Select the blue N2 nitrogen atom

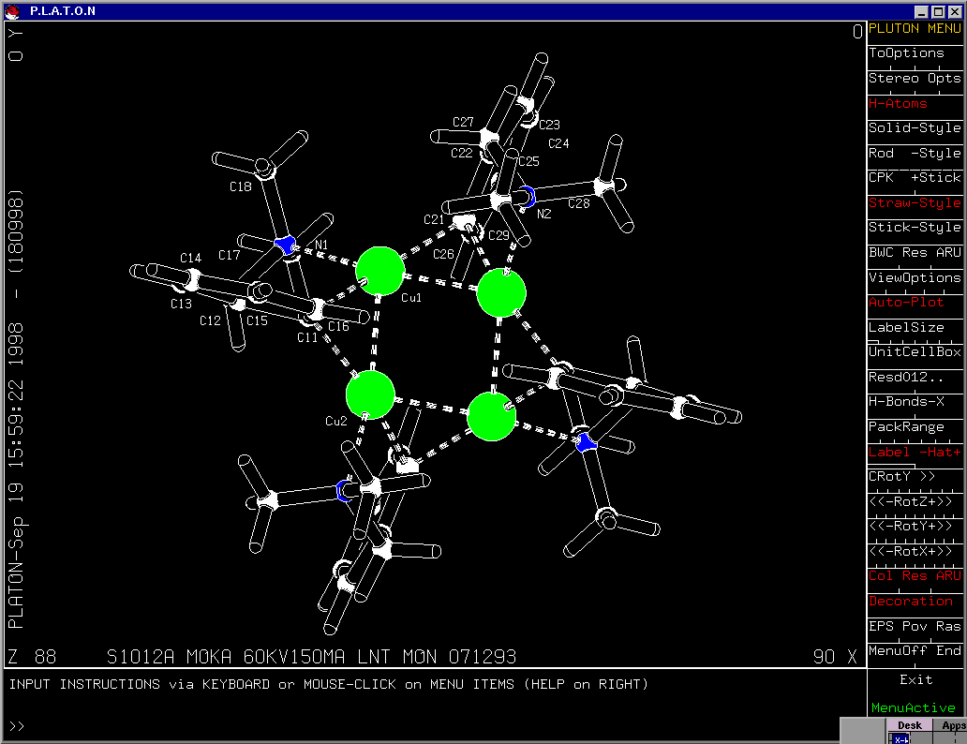(x=528, y=197)
